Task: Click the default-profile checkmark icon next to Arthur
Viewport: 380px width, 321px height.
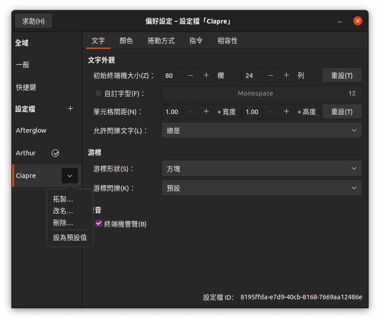Action: (x=55, y=153)
